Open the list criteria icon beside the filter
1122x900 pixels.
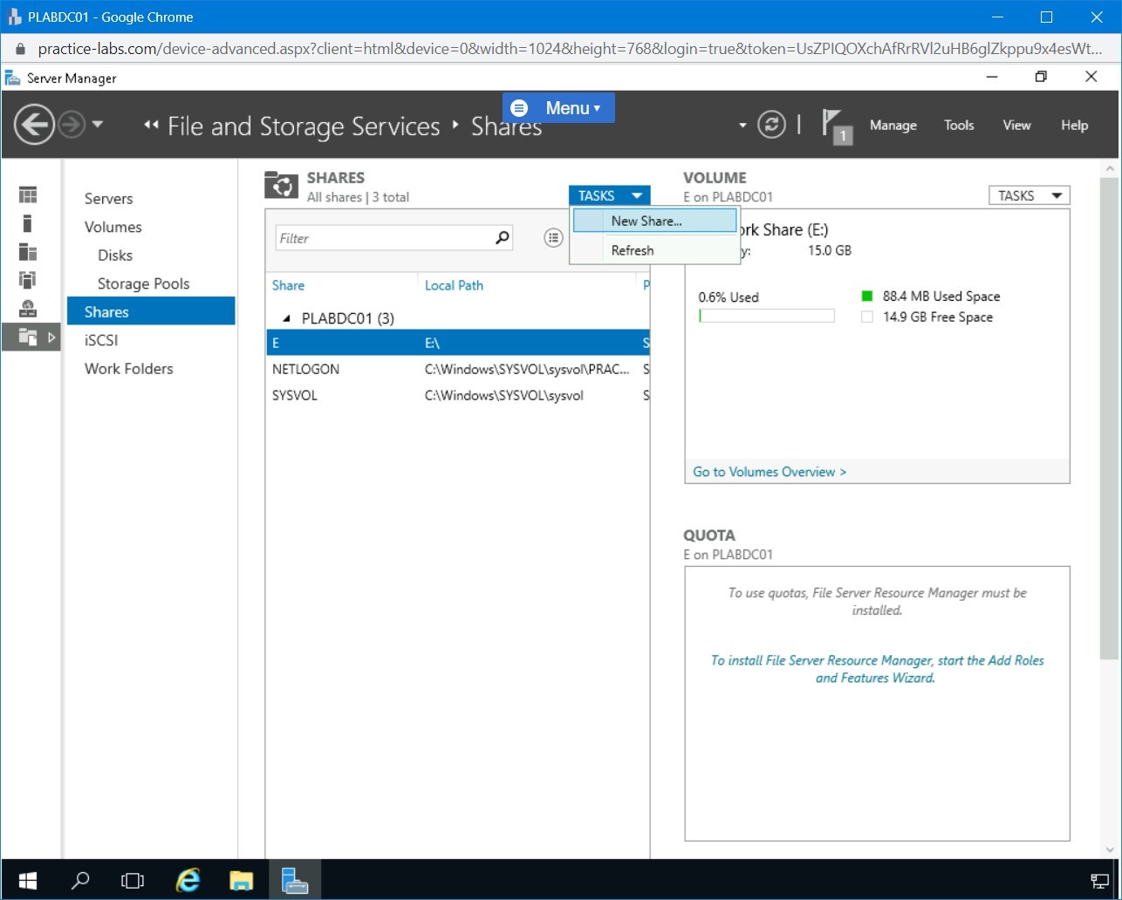pyautogui.click(x=553, y=237)
